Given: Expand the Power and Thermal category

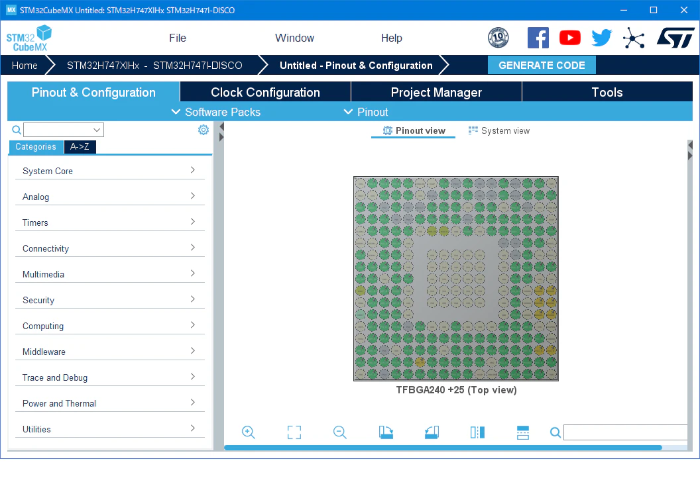Looking at the screenshot, I should tap(110, 404).
